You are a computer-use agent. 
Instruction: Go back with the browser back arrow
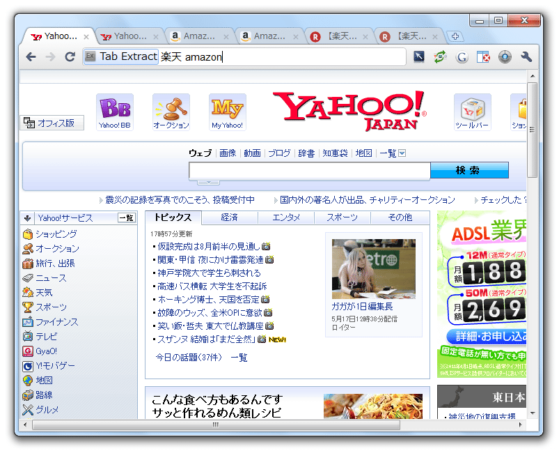coord(31,56)
